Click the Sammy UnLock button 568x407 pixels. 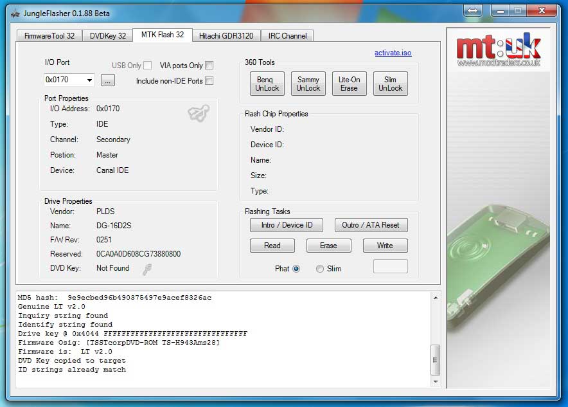308,84
